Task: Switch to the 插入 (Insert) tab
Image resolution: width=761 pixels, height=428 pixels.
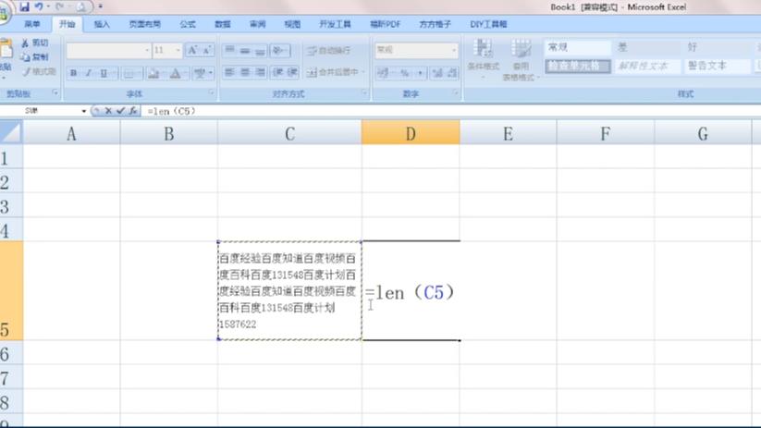Action: [x=102, y=24]
